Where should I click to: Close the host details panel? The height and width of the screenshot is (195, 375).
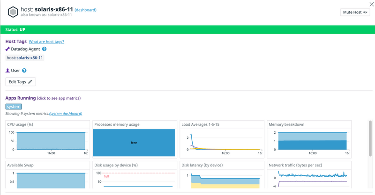[372, 4]
